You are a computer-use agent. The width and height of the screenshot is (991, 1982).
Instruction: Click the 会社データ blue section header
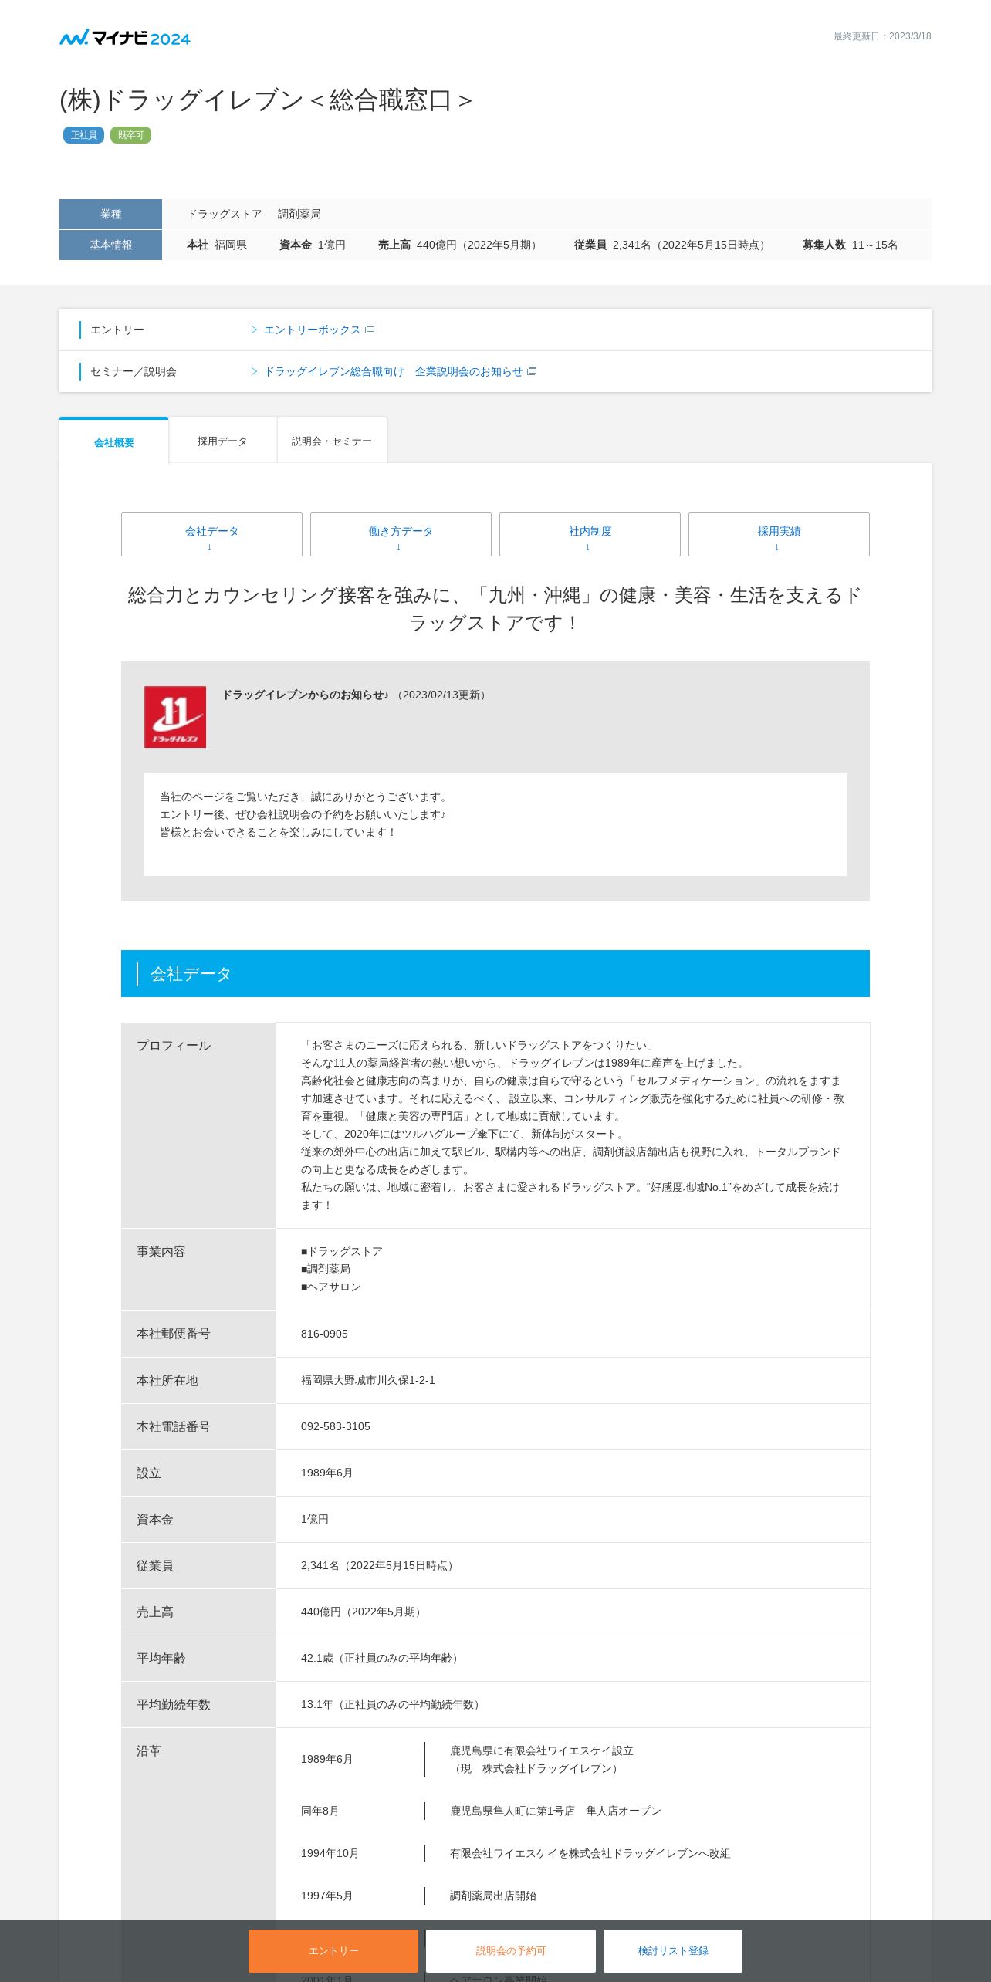[x=495, y=973]
